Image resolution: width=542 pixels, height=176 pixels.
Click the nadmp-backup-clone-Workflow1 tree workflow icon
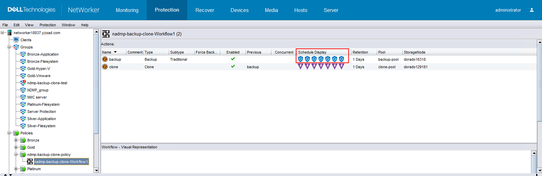point(30,162)
